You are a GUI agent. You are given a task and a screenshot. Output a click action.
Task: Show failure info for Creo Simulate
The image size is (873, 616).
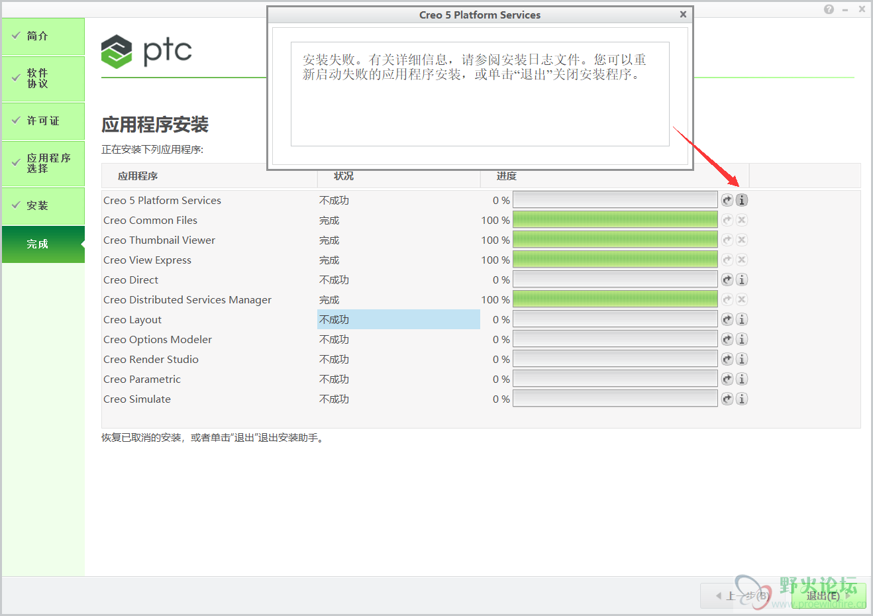[742, 399]
